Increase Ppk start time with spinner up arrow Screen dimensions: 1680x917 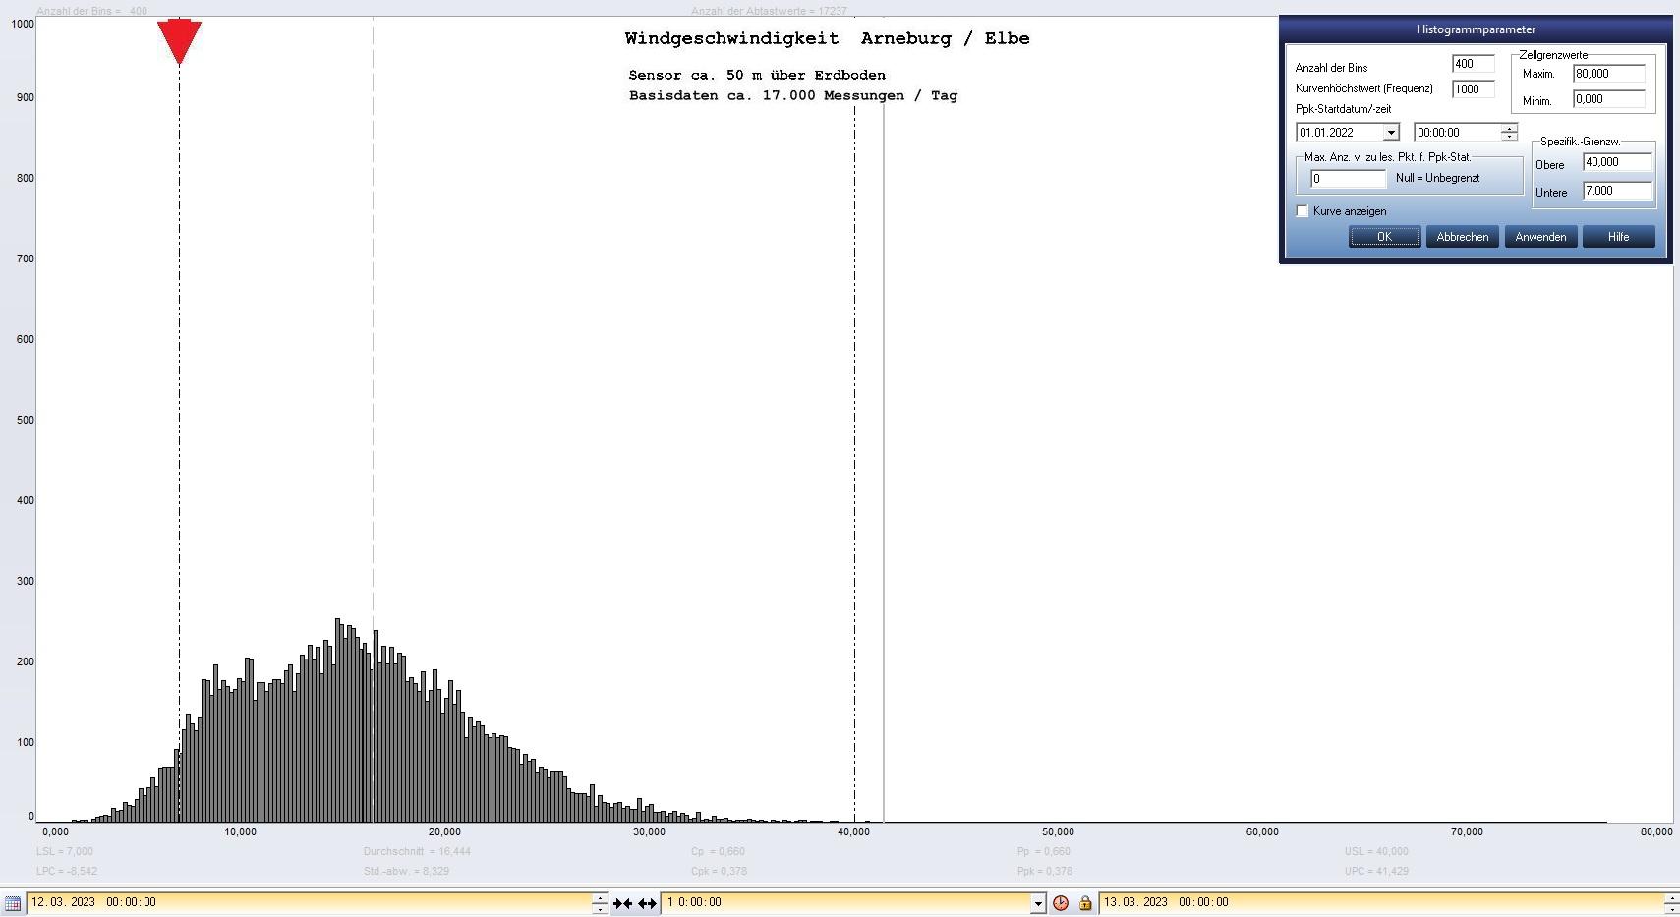tap(1509, 128)
